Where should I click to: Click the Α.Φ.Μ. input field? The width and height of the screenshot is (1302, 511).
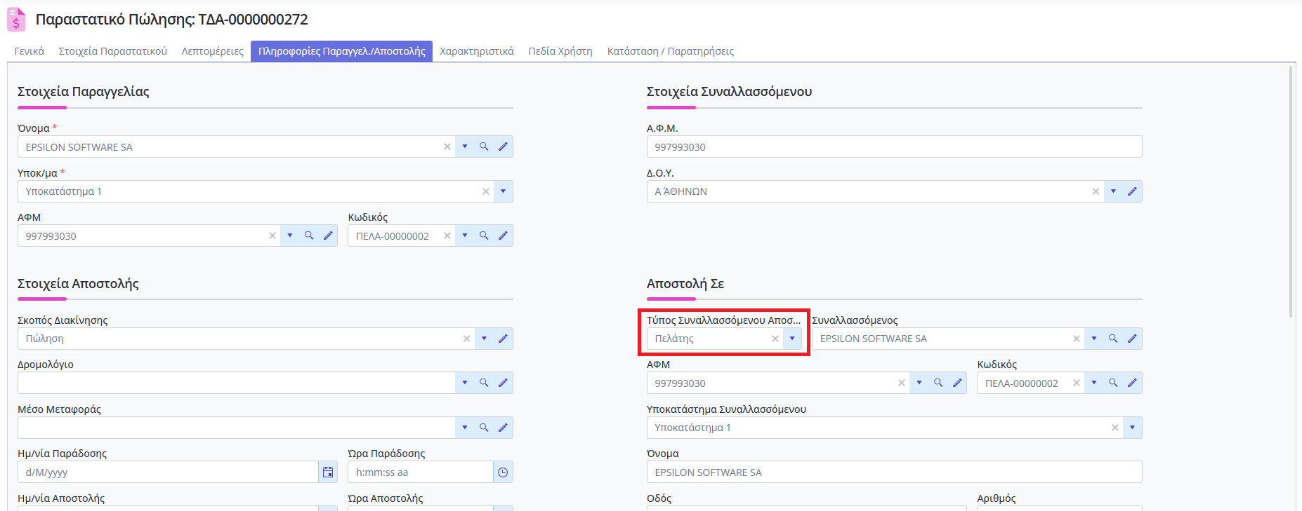tap(893, 147)
